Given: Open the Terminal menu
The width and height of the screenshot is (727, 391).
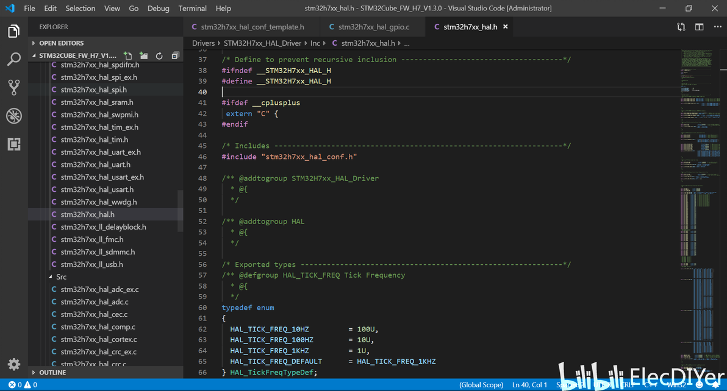Looking at the screenshot, I should (x=192, y=9).
